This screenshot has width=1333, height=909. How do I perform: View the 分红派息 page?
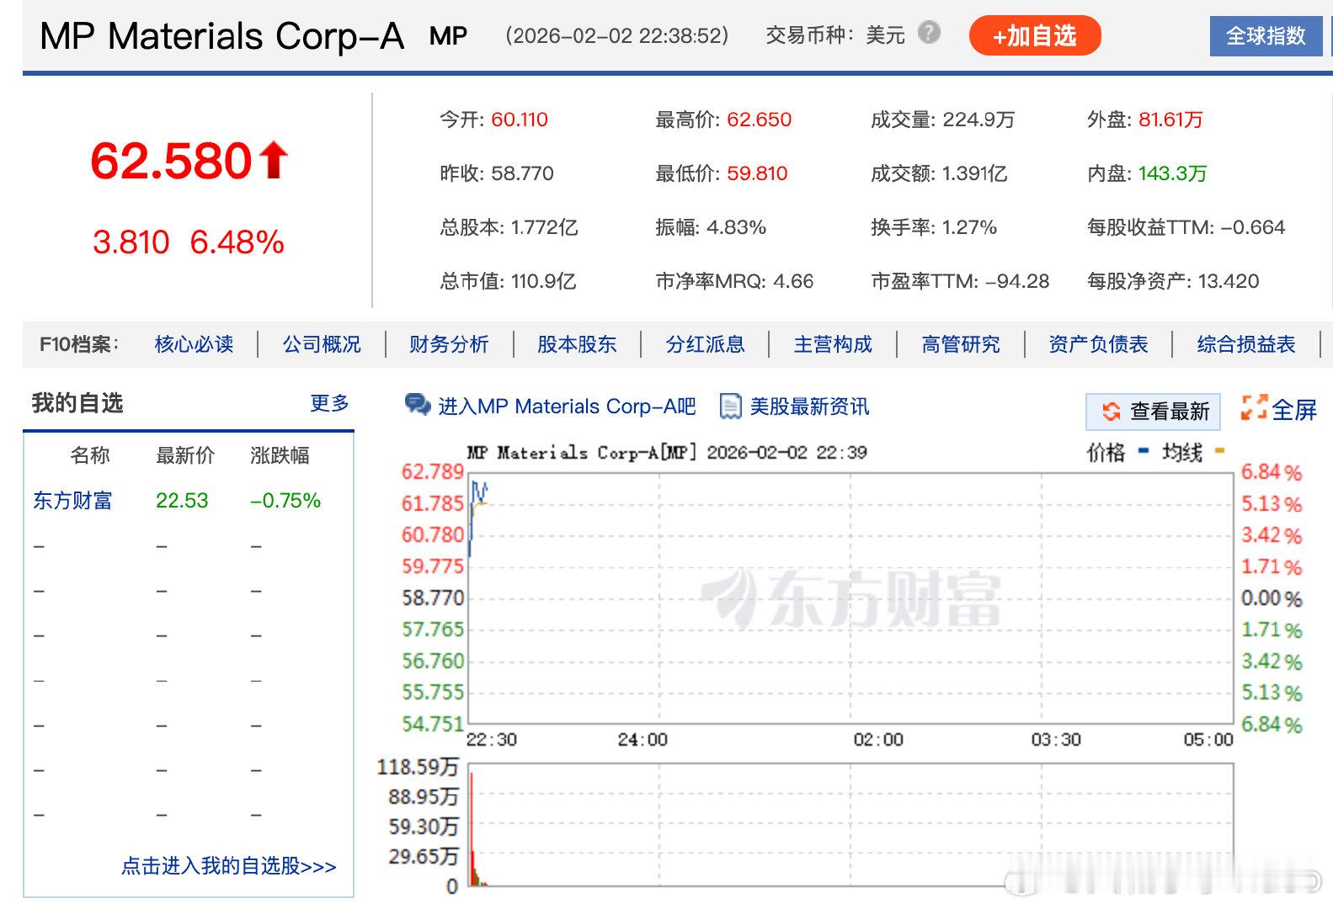click(705, 344)
